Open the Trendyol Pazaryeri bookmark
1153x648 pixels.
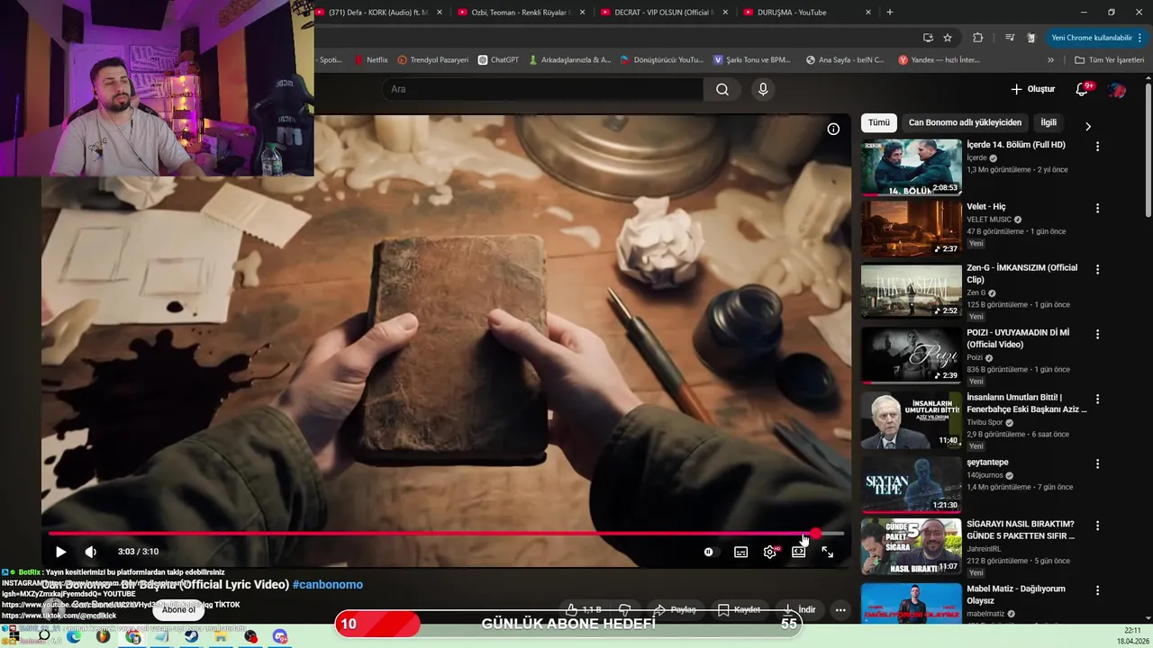[433, 60]
